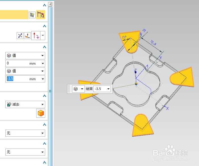Open the vector type dropdown arrow
199x166 pixels.
pos(43,36)
